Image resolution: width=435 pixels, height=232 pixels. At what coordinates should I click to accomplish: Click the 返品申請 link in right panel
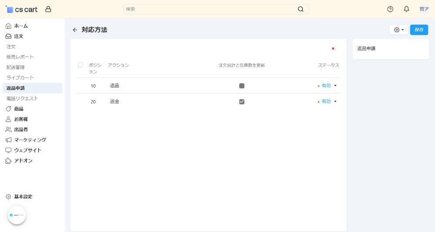pyautogui.click(x=366, y=49)
